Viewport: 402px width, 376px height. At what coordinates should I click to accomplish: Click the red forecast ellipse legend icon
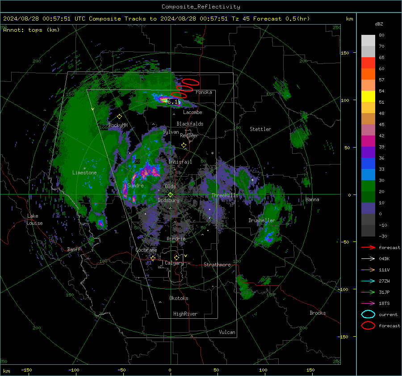click(368, 325)
